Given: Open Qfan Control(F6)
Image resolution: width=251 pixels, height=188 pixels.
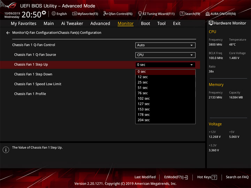Looking at the screenshot, I should (118, 14).
